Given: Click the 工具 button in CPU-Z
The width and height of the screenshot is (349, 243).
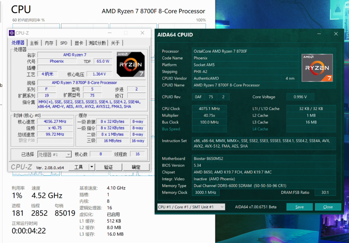Looking at the screenshot, I should point(79,167).
